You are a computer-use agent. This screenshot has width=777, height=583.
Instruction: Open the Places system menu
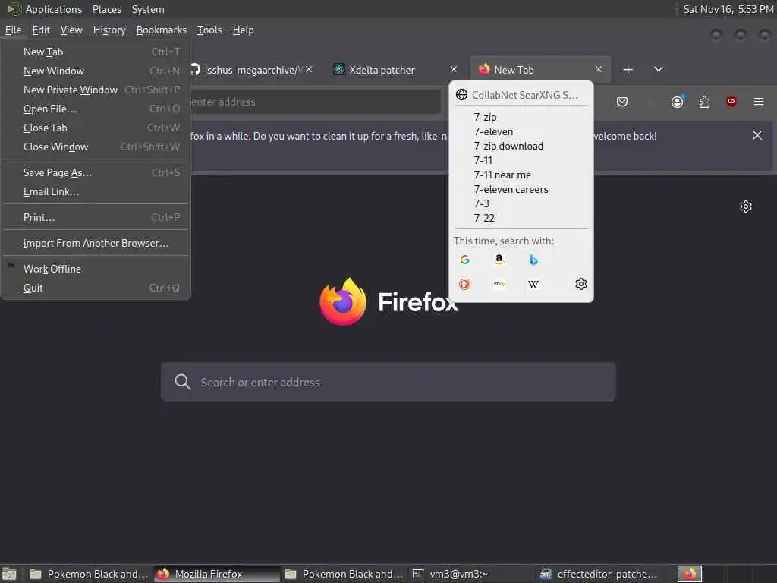(106, 9)
